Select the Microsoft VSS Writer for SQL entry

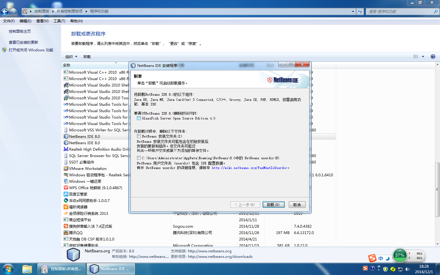[95, 130]
